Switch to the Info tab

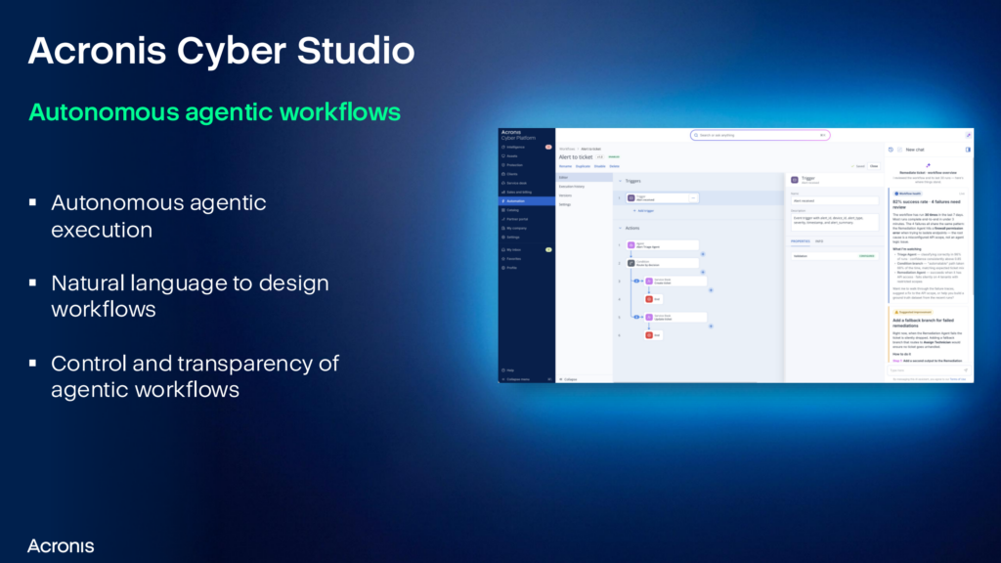pyautogui.click(x=819, y=241)
